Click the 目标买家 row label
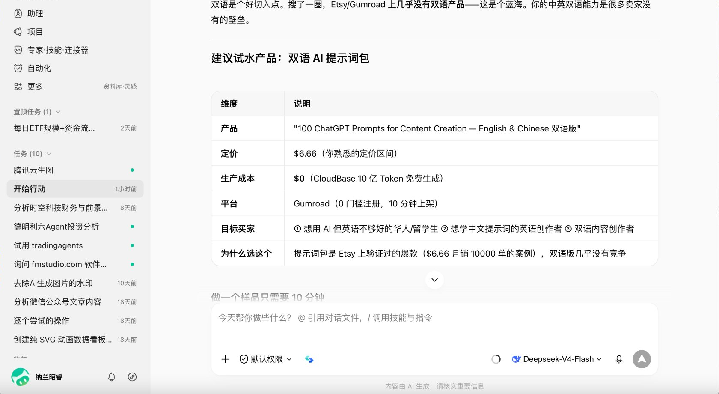 point(238,229)
